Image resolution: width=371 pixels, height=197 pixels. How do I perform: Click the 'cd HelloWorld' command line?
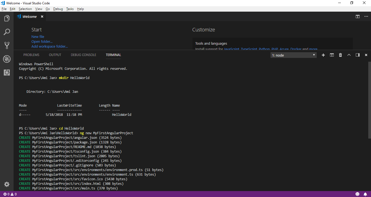[x=51, y=129]
